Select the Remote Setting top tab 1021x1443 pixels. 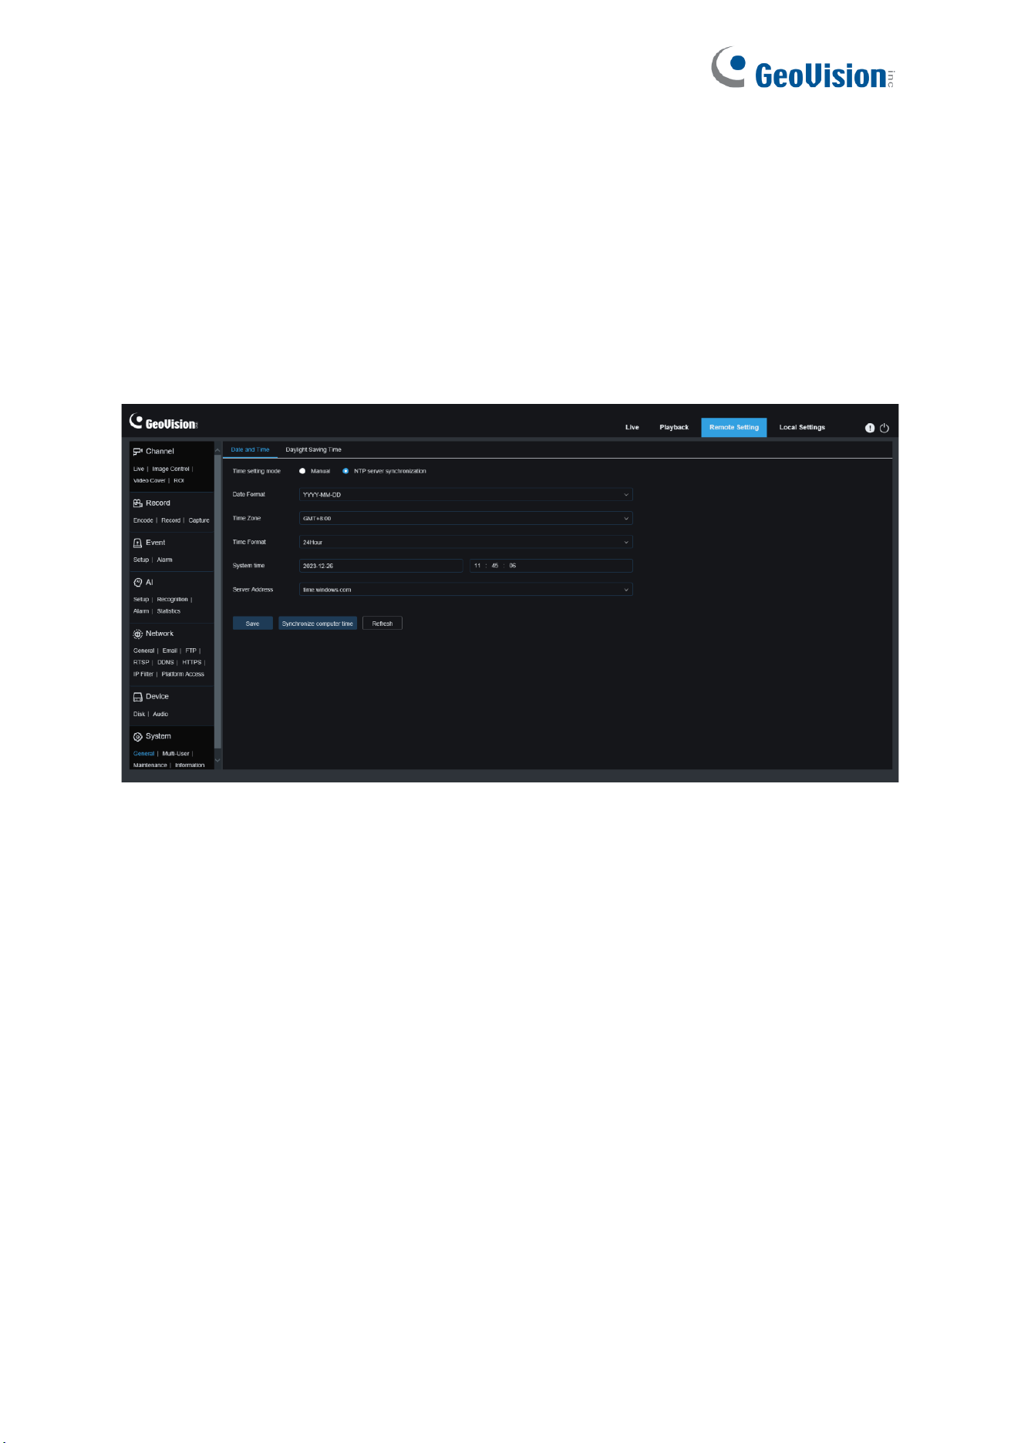pyautogui.click(x=734, y=427)
